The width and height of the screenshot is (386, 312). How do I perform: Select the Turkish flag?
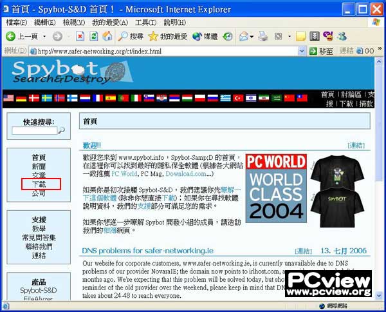click(238, 98)
